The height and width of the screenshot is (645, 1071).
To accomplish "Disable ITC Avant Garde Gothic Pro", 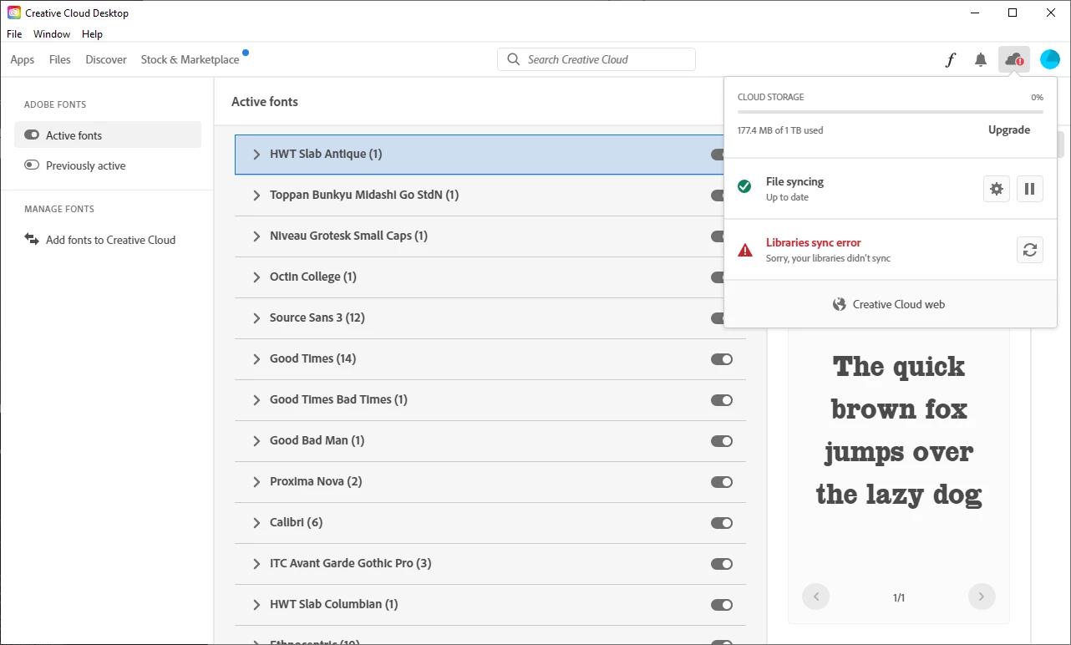I will (x=722, y=564).
